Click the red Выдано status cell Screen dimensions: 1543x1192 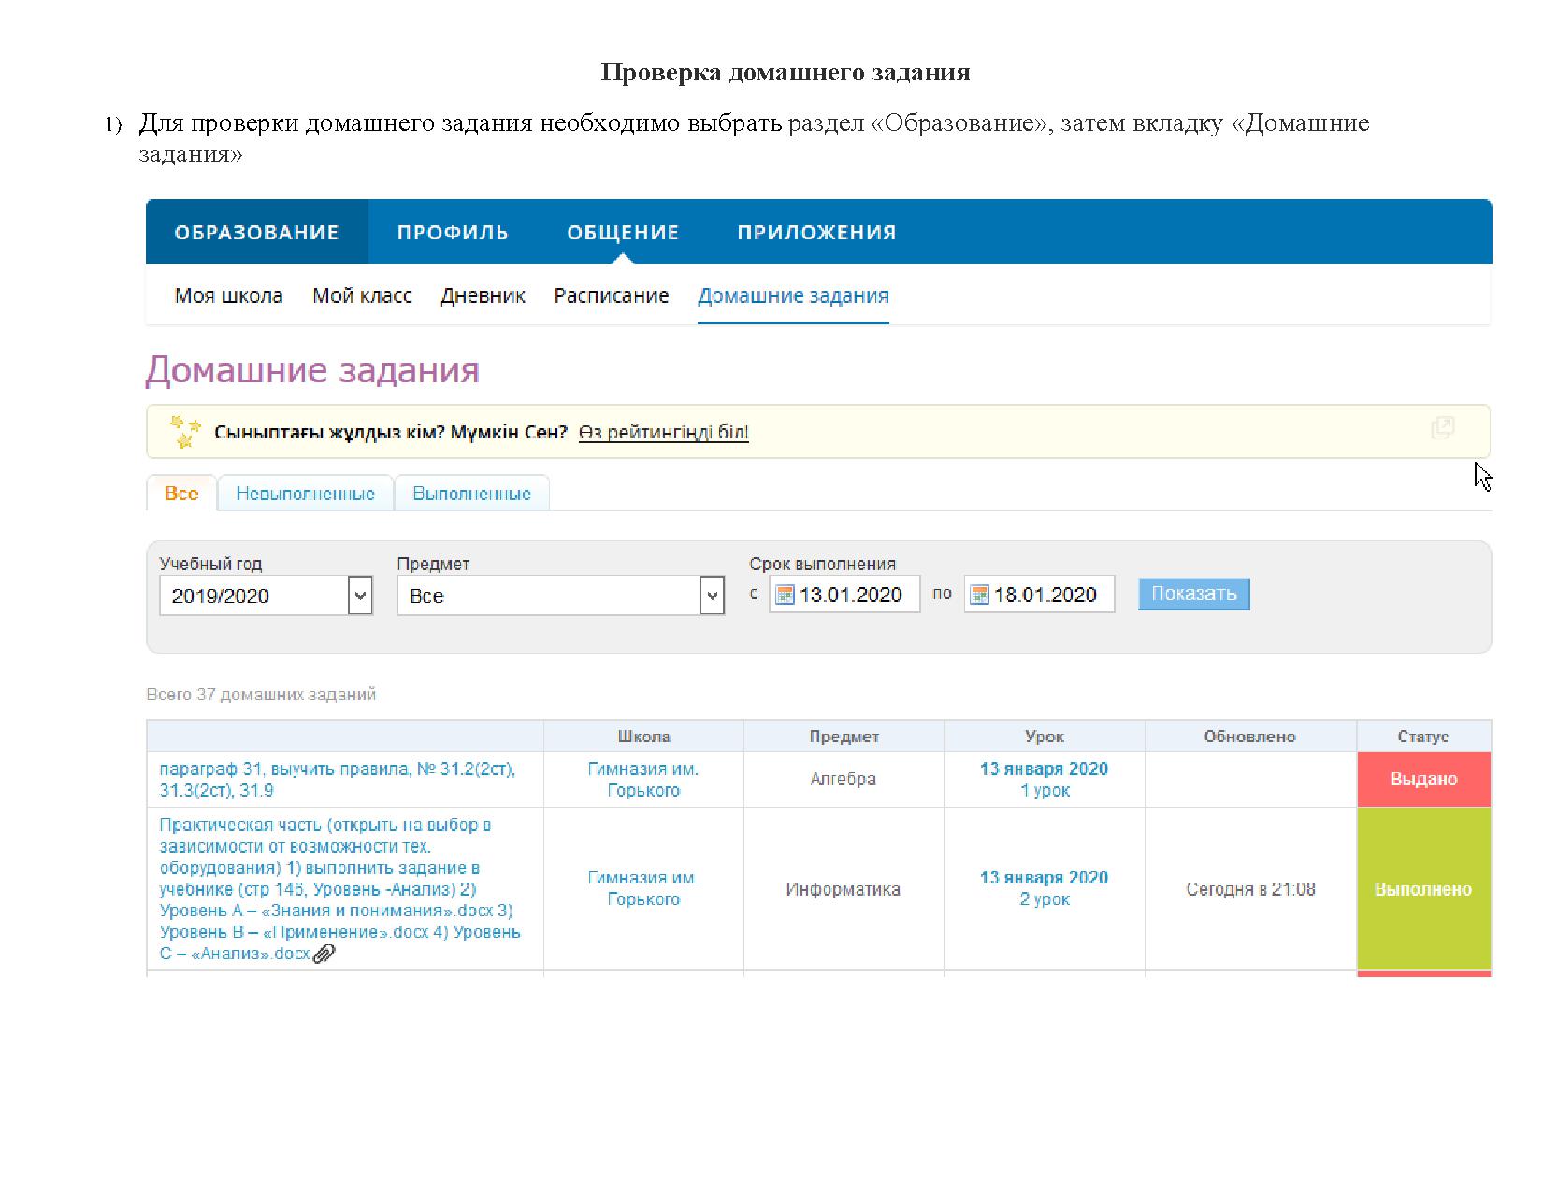click(x=1423, y=779)
